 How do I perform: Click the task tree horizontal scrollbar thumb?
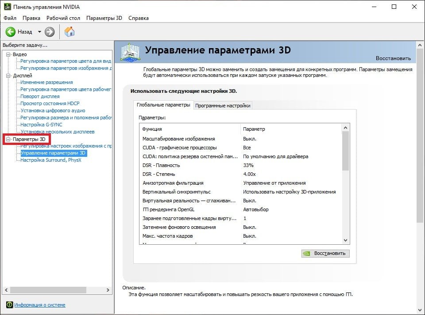[48, 290]
